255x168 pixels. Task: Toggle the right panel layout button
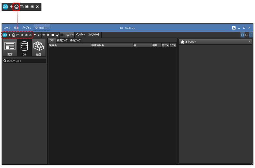[x=251, y=35]
